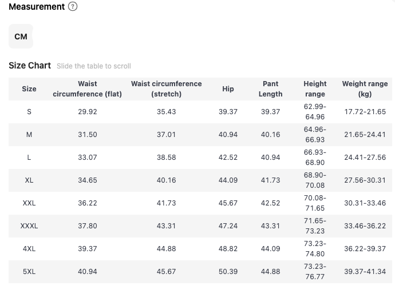Image resolution: width=395 pixels, height=286 pixels.
Task: Click the L row flat waist value 33.07
Action: 88,158
